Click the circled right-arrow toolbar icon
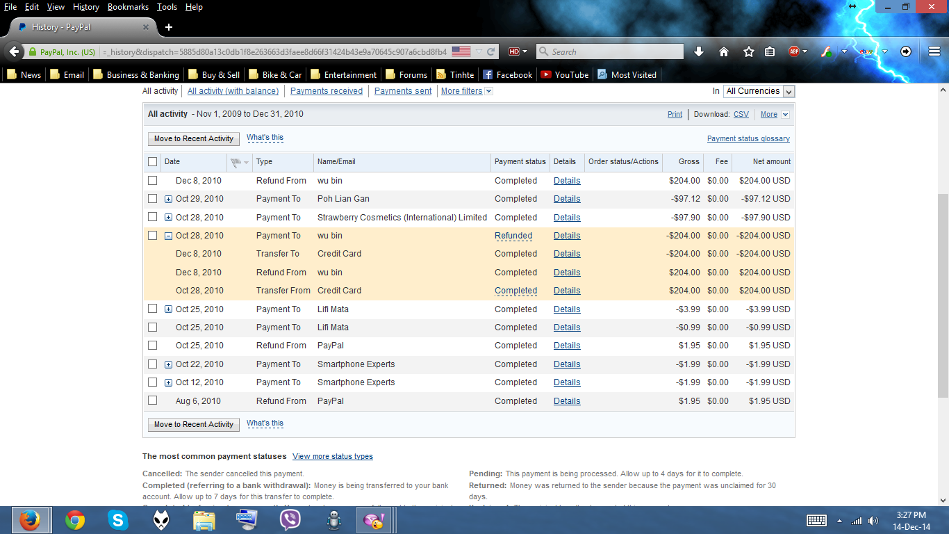The height and width of the screenshot is (534, 949). 906,51
